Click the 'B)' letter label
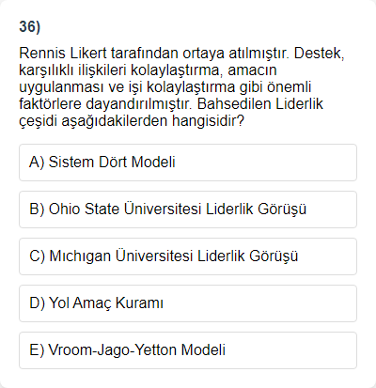The height and width of the screenshot is (388, 376). point(37,210)
